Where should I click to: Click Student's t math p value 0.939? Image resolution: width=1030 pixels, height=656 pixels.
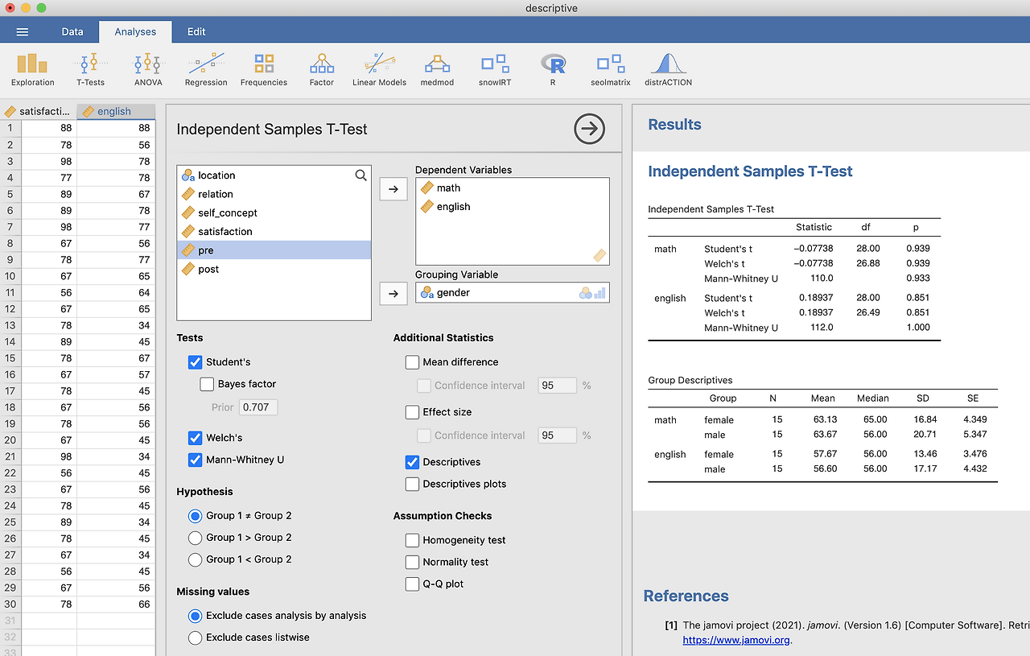917,249
